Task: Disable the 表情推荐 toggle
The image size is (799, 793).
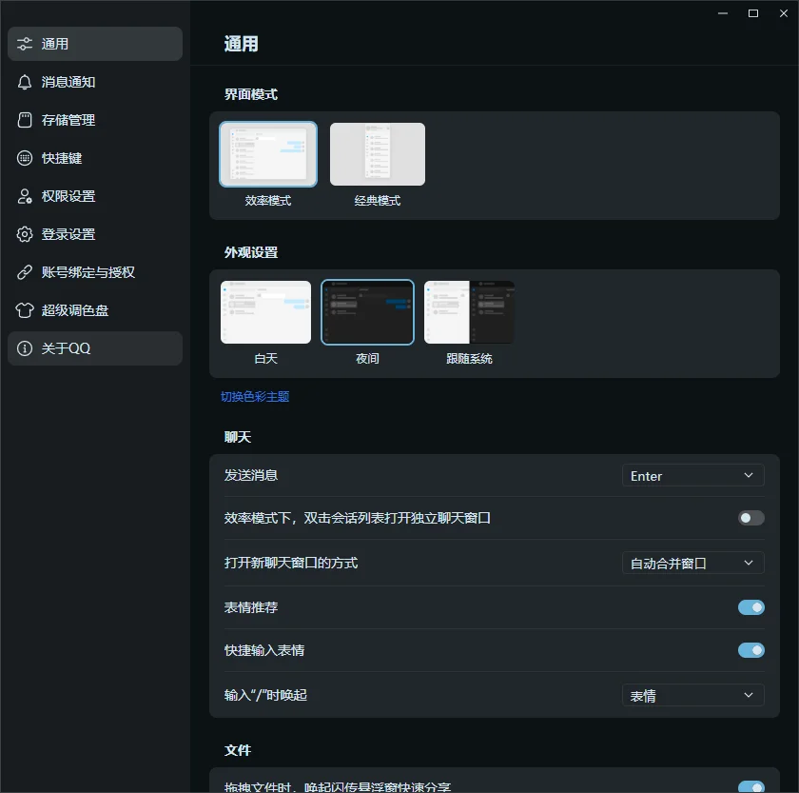Action: pyautogui.click(x=751, y=607)
